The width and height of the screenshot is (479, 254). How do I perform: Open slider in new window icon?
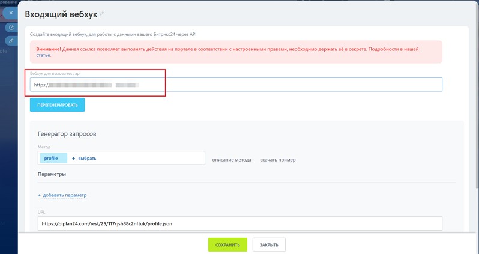(11, 28)
